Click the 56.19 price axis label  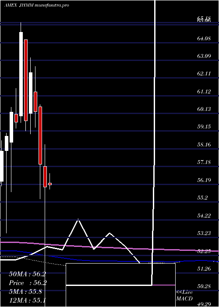[x=204, y=180]
